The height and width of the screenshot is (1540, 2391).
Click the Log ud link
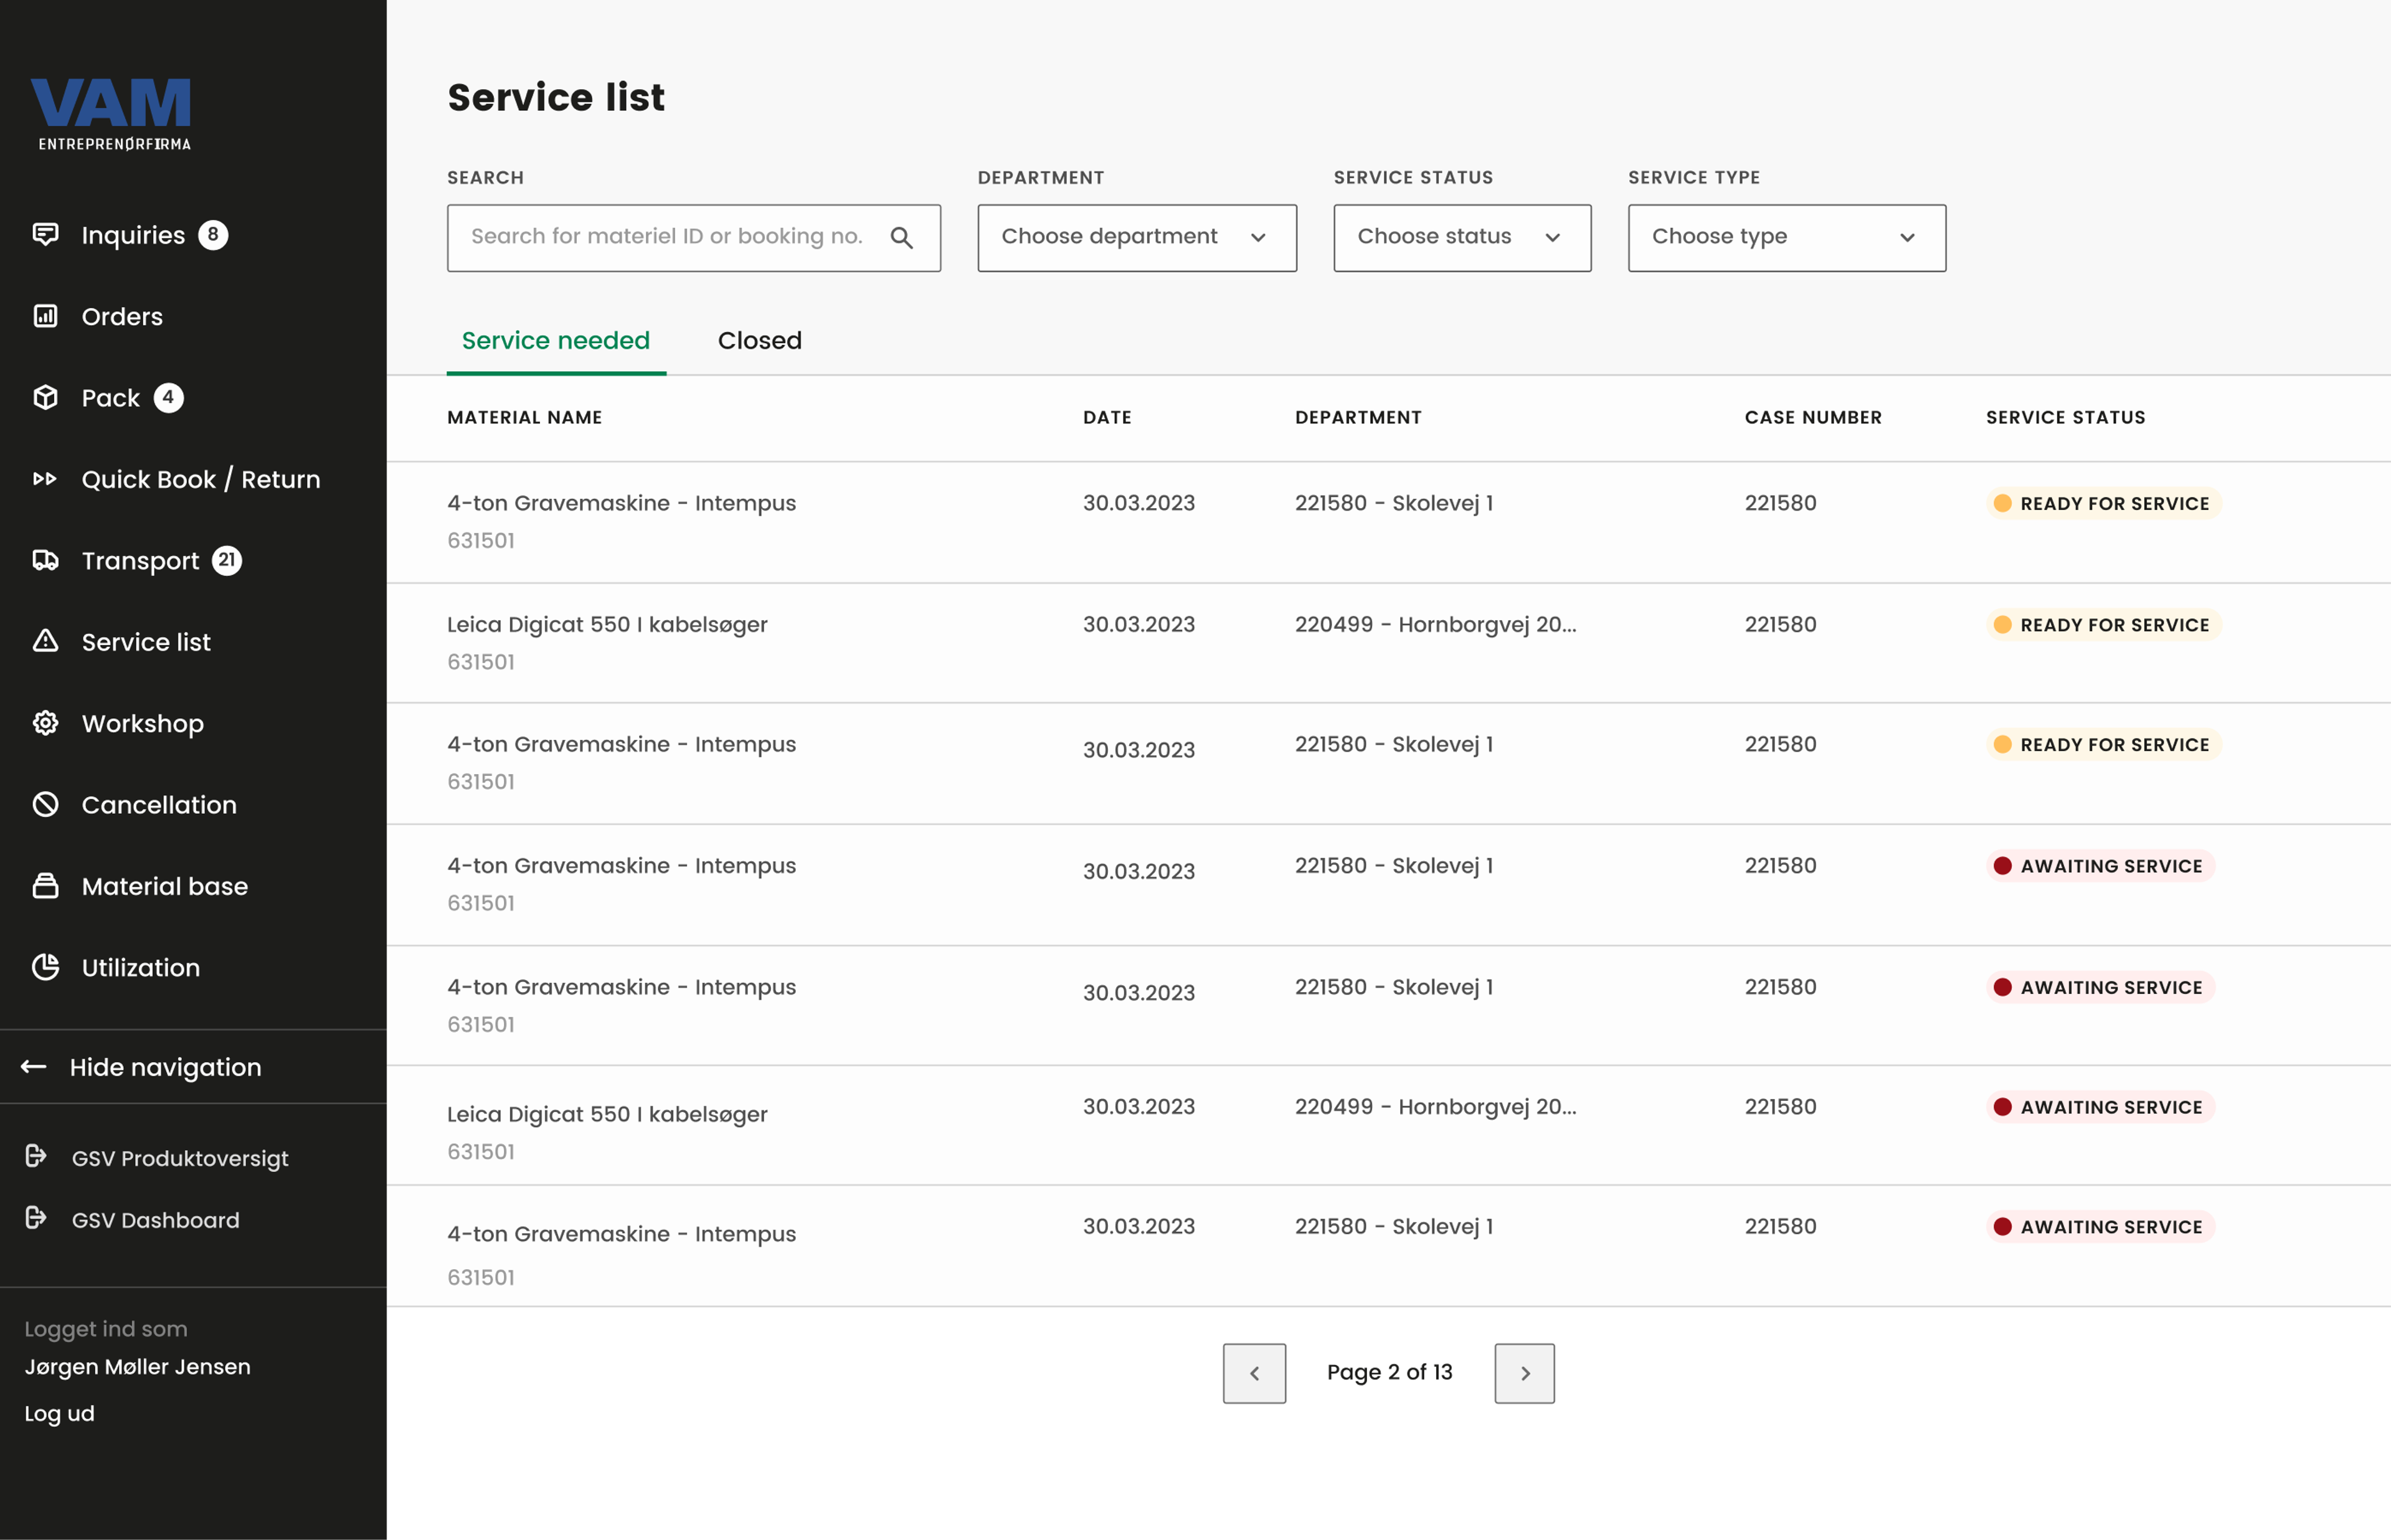(x=59, y=1414)
